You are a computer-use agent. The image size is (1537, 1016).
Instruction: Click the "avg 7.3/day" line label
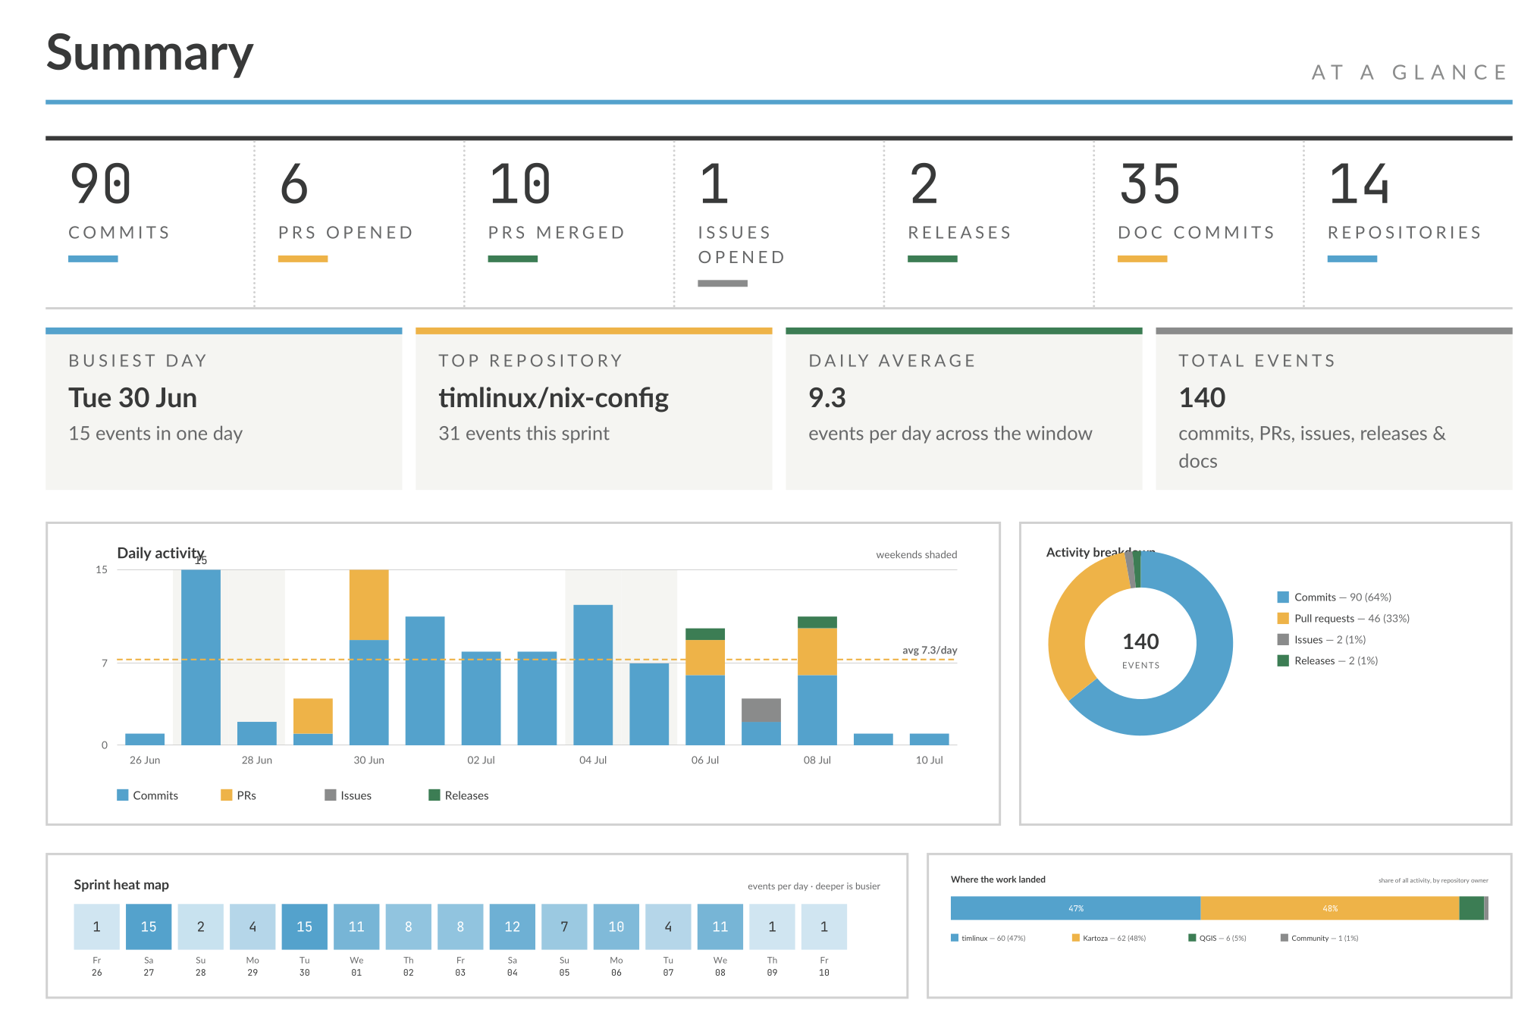pyautogui.click(x=930, y=651)
